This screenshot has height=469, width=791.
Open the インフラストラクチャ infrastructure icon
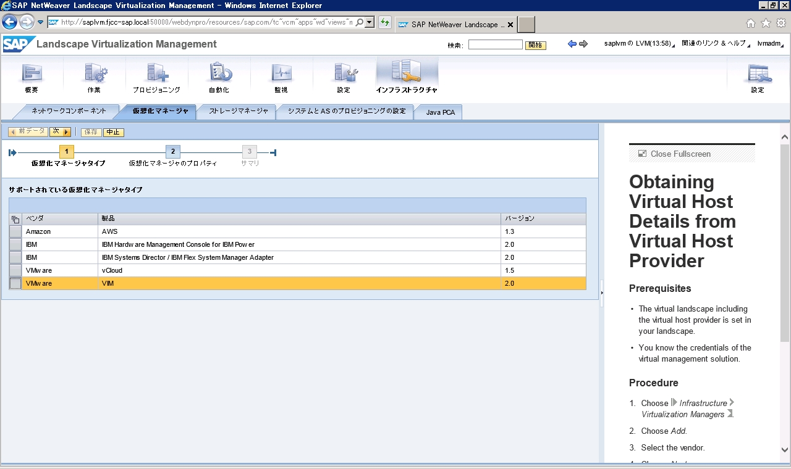point(407,77)
